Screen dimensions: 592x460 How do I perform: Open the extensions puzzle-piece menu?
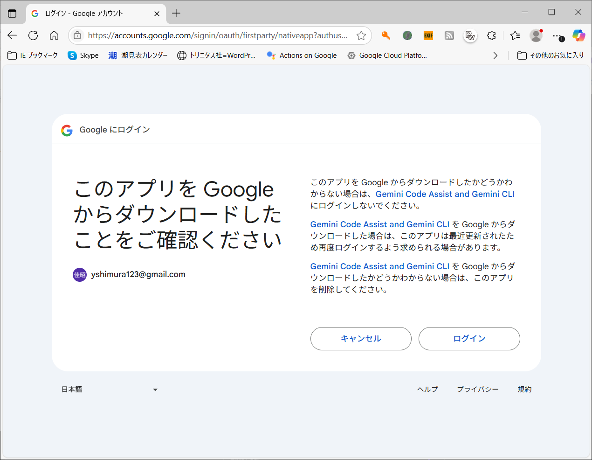[x=491, y=35]
